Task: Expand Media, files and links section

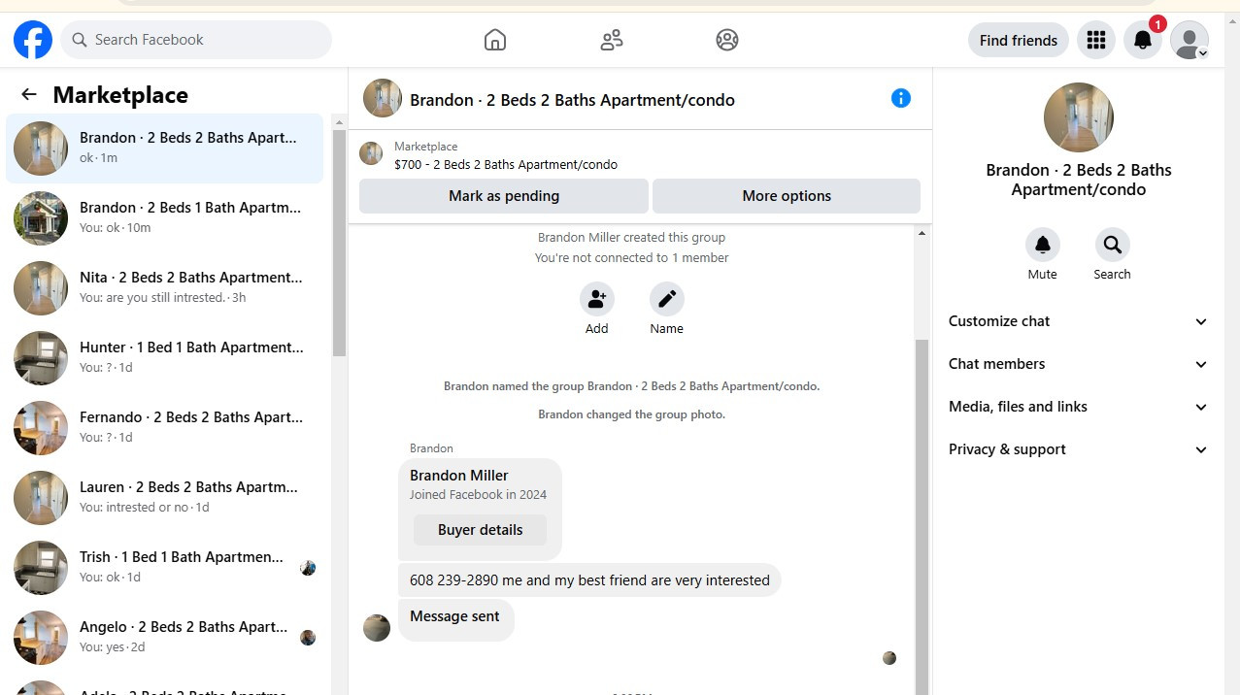Action: [x=1079, y=407]
